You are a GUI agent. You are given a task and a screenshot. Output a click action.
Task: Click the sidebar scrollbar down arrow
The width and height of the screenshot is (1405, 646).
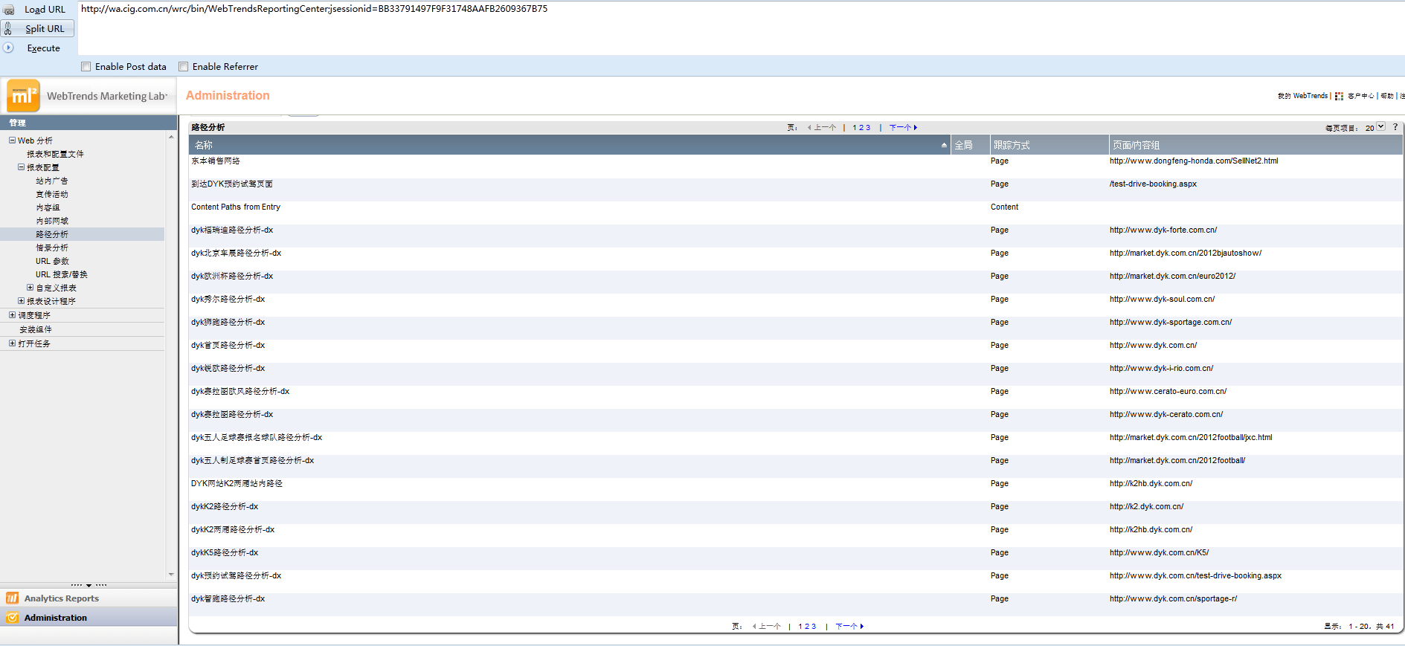click(171, 574)
